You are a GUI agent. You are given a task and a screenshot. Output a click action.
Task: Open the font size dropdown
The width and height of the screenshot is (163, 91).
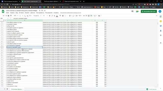click(45, 16)
